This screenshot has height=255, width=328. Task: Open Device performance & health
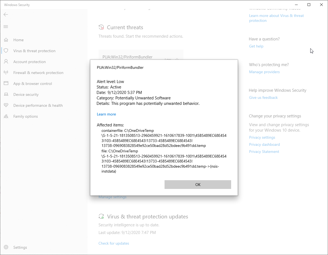[x=38, y=105]
